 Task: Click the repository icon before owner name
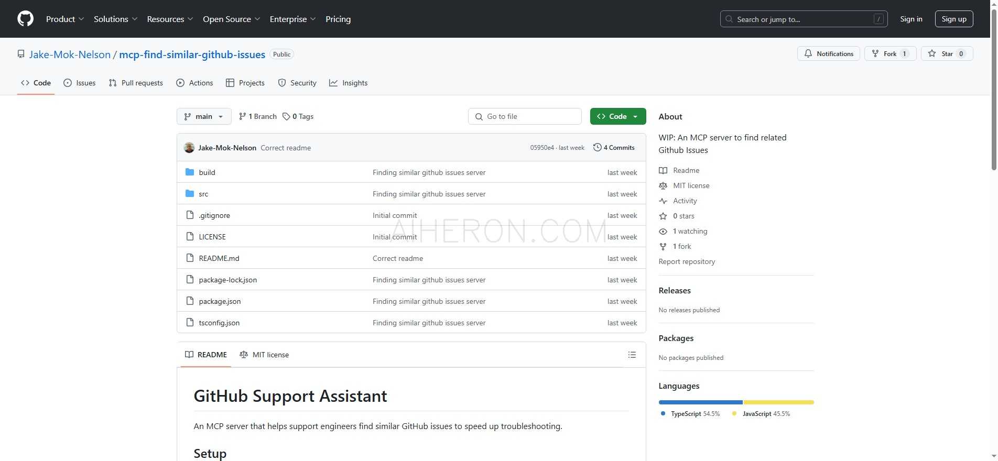click(x=21, y=54)
